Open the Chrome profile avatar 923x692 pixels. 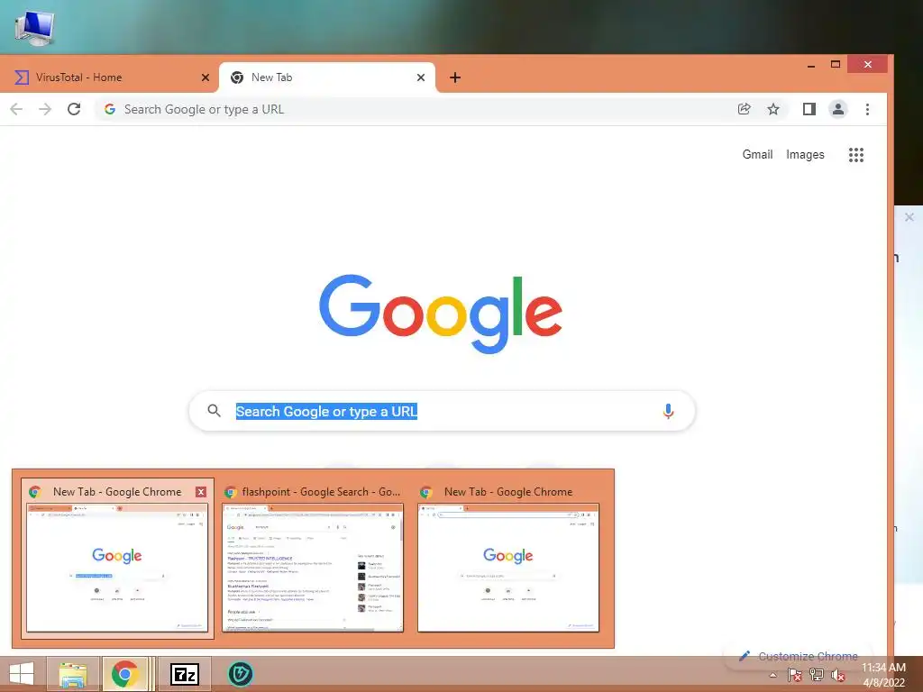(x=837, y=109)
